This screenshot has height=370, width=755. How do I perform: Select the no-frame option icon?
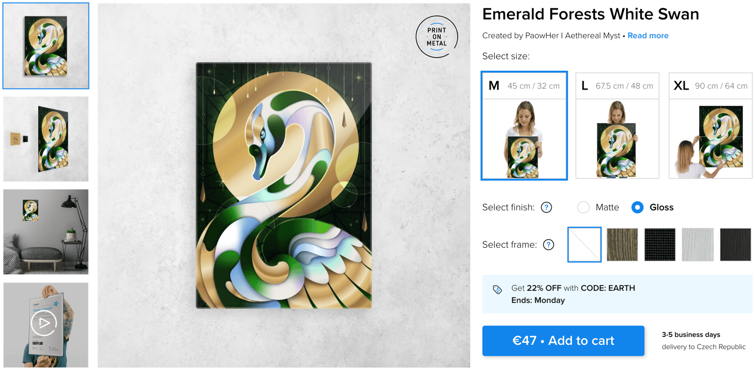(584, 245)
